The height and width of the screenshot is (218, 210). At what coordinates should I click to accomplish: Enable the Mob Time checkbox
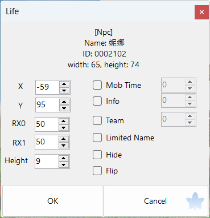pyautogui.click(x=97, y=85)
